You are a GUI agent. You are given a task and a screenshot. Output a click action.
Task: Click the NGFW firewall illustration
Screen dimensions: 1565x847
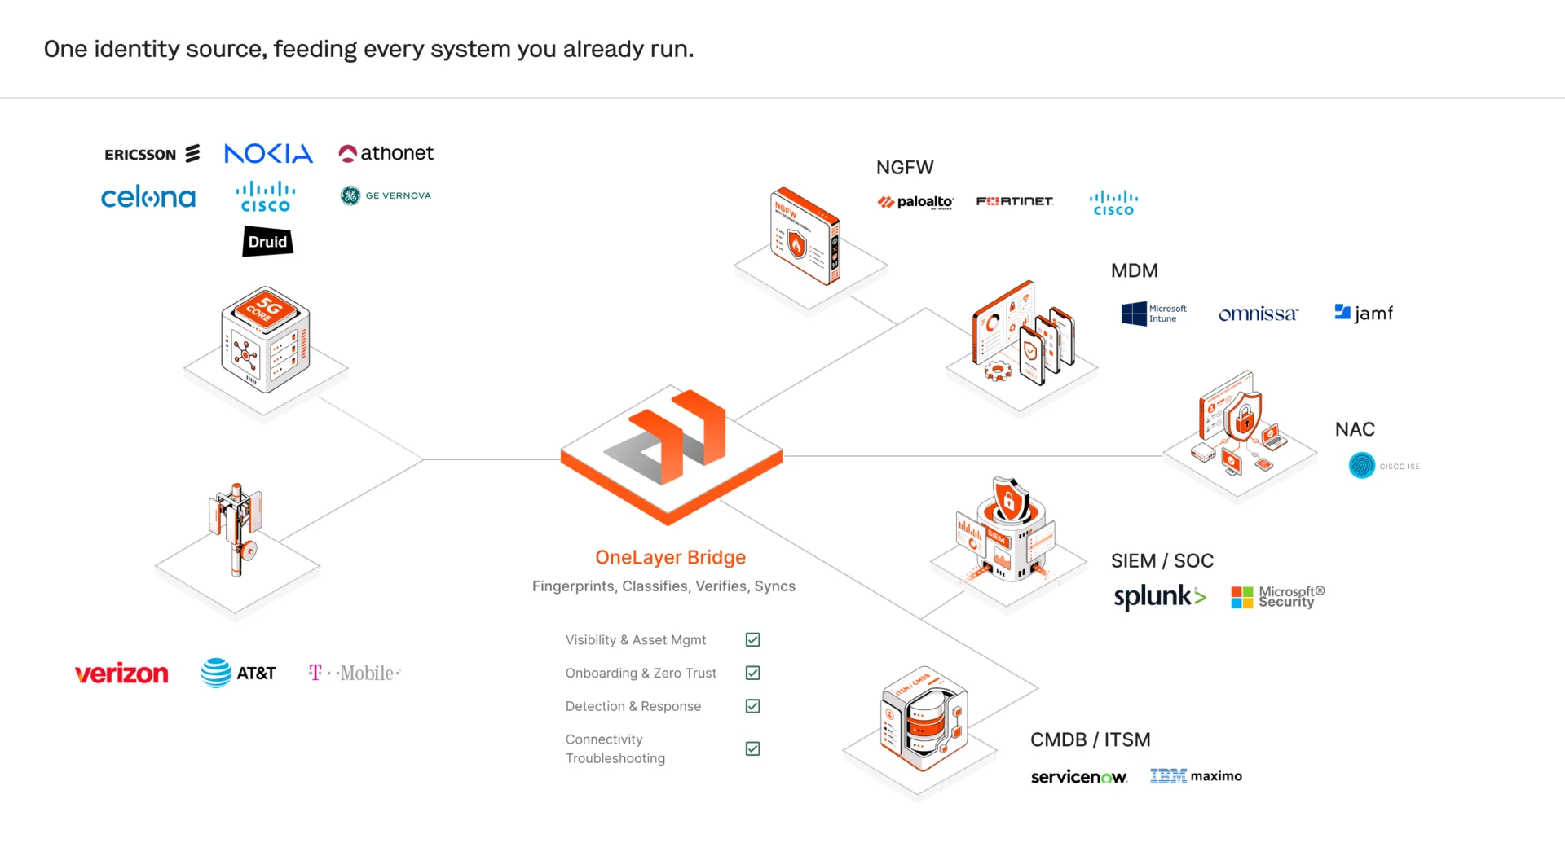tap(805, 236)
